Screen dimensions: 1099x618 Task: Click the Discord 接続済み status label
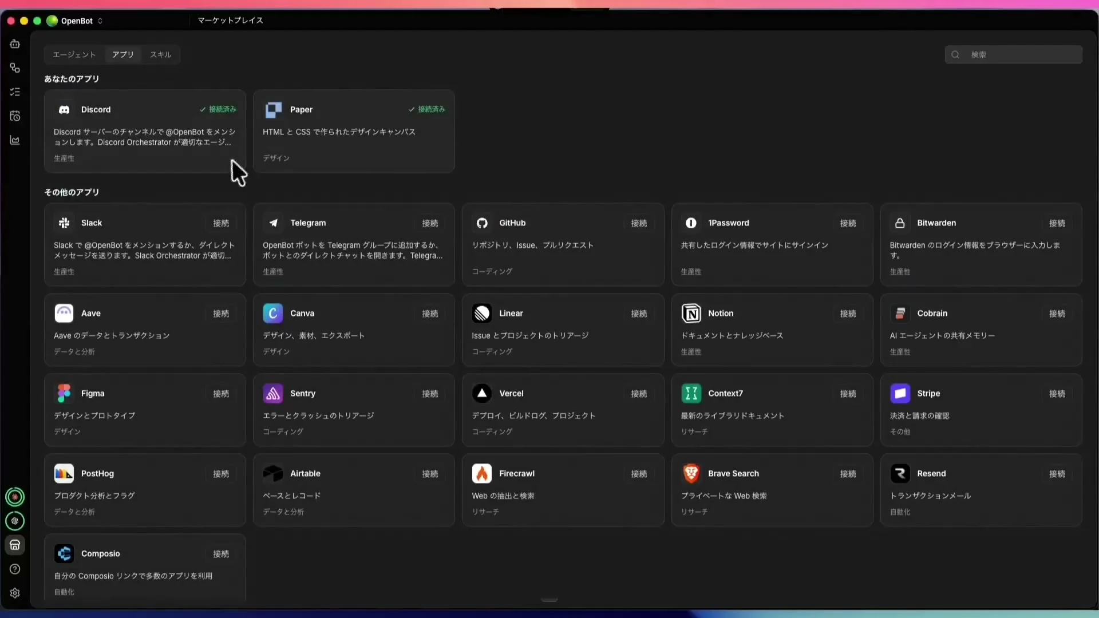(218, 109)
